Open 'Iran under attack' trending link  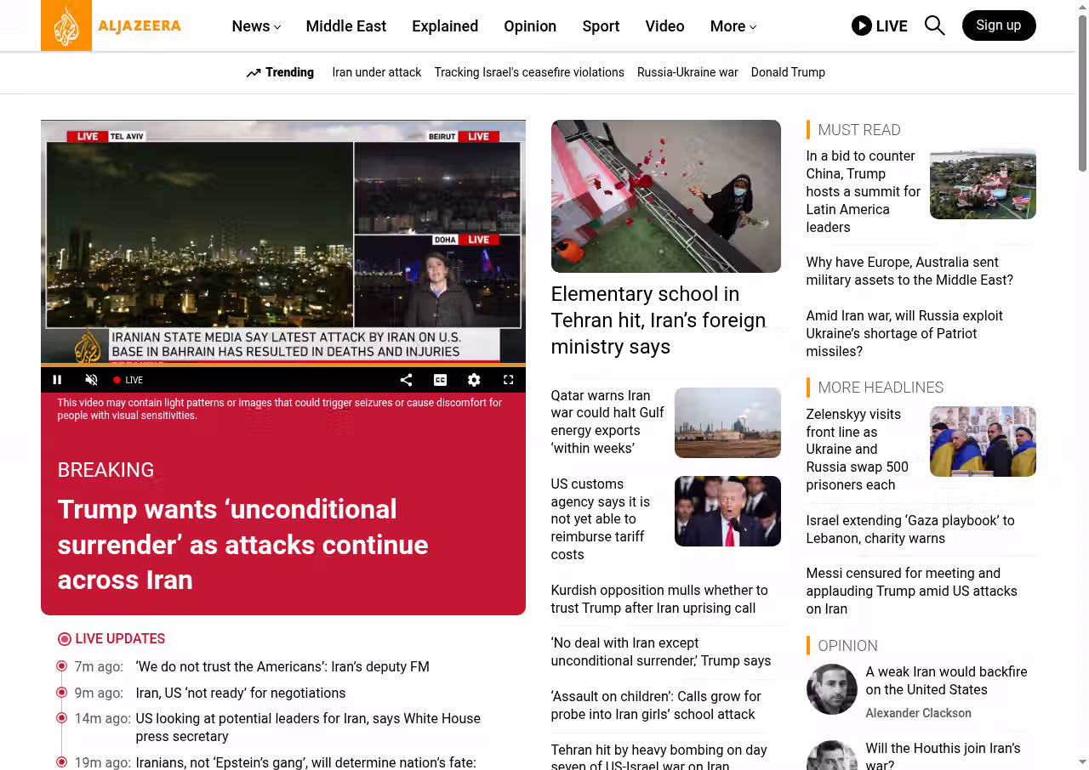(376, 72)
